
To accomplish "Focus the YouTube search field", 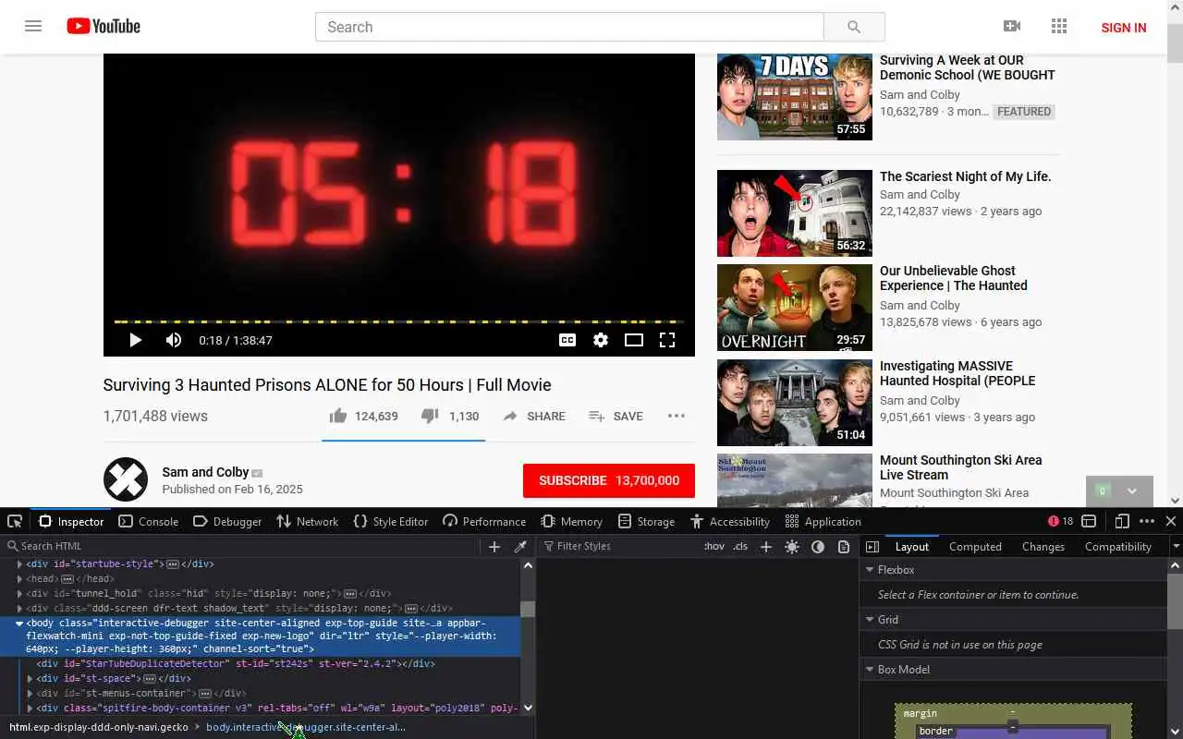I will click(x=569, y=27).
